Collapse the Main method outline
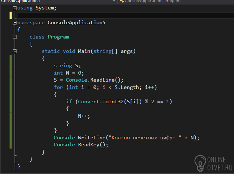Image resolution: width=234 pixels, height=174 pixels. (x=14, y=51)
